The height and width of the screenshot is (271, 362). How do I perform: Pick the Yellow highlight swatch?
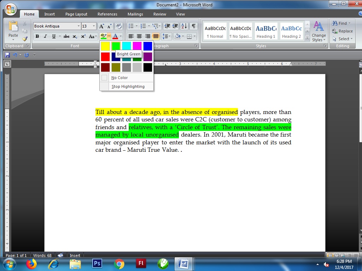point(105,46)
